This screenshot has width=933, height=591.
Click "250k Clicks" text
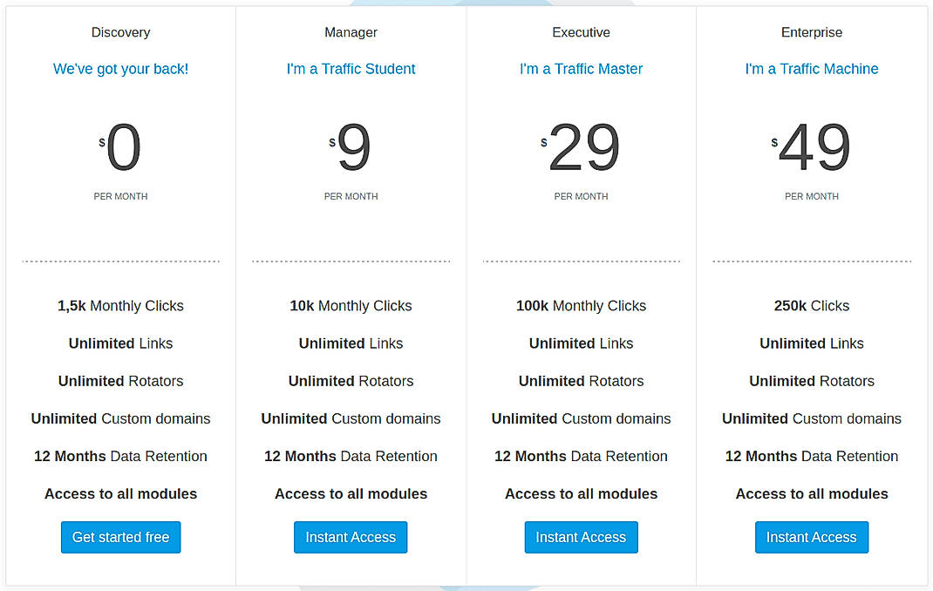(812, 306)
